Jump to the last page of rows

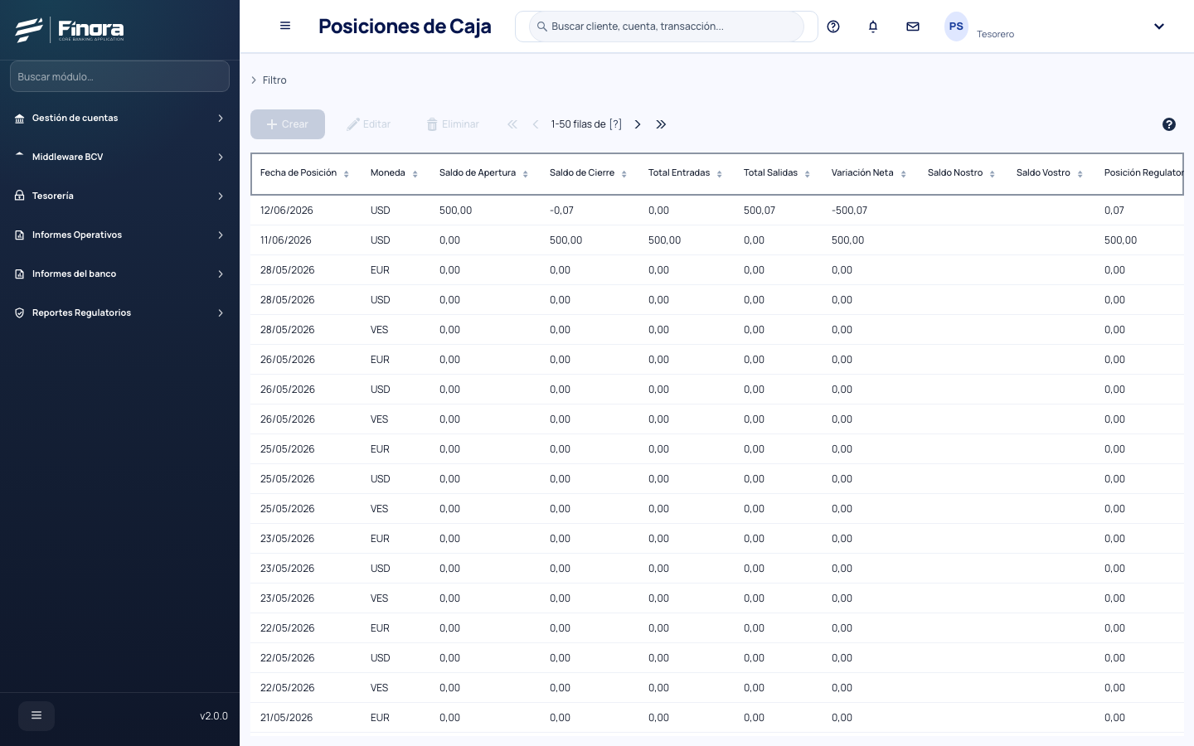[661, 124]
